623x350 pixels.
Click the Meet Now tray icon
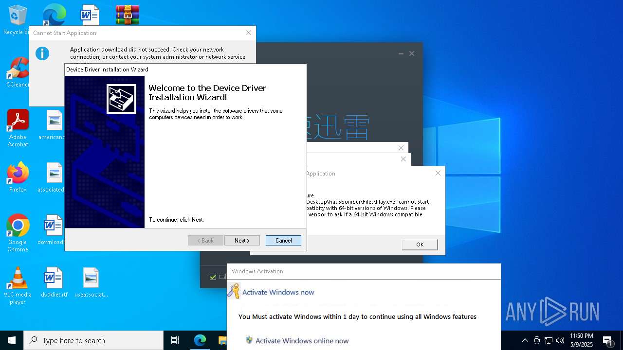(x=537, y=340)
